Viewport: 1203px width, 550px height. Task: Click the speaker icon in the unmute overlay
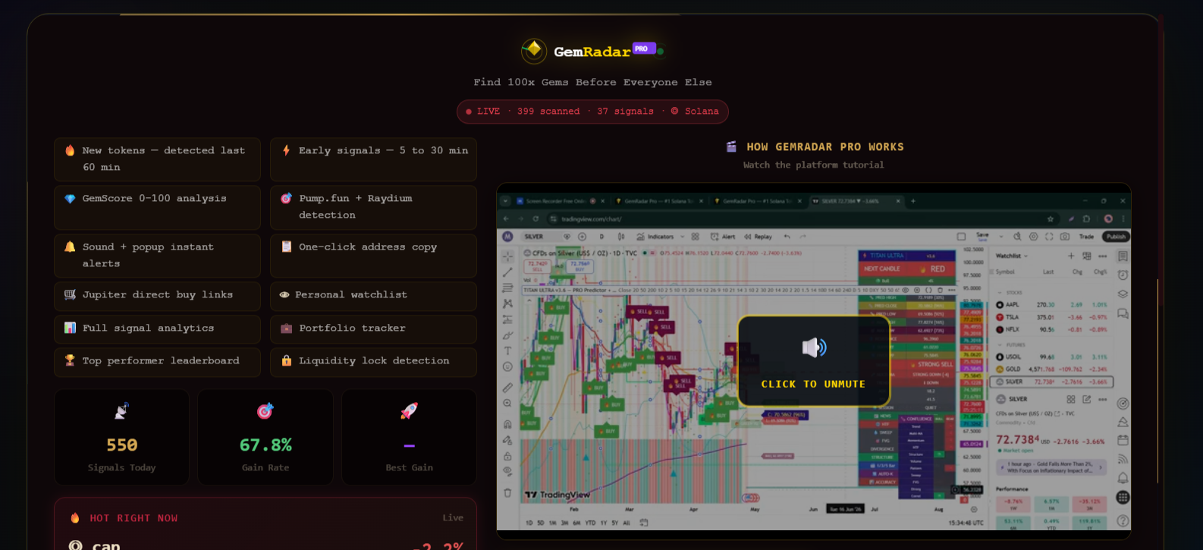click(814, 347)
